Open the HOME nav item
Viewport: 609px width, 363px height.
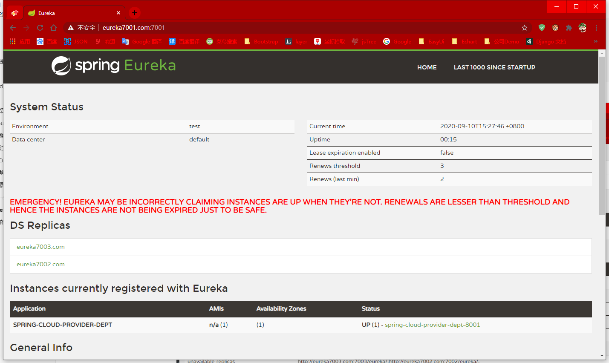tap(427, 67)
